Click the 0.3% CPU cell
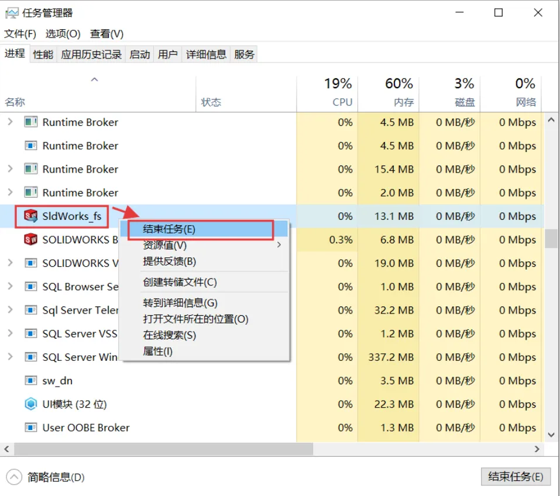Viewport: 560px width, 496px height. (x=327, y=240)
